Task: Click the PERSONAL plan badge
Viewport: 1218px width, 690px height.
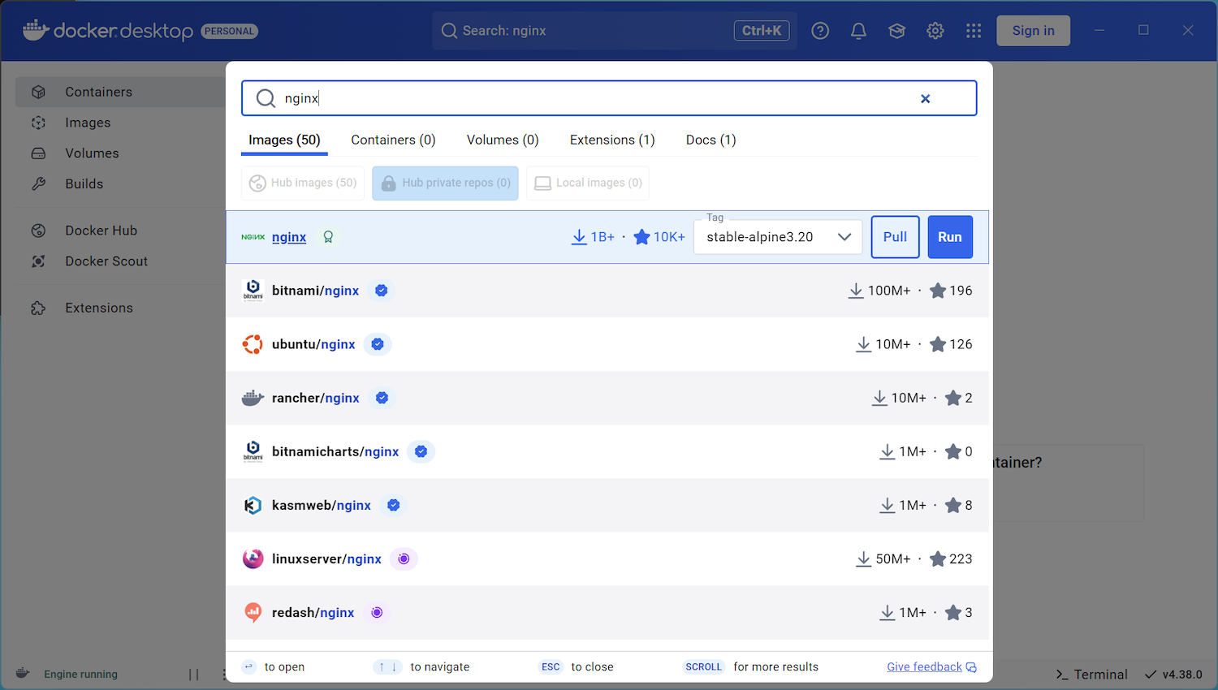Action: (x=230, y=31)
